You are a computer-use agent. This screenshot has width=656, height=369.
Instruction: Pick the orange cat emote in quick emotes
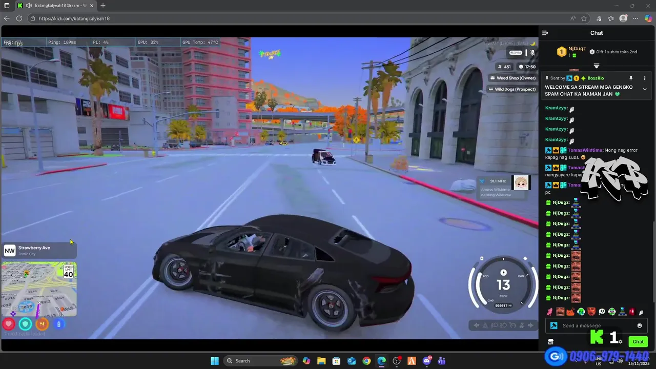(570, 312)
